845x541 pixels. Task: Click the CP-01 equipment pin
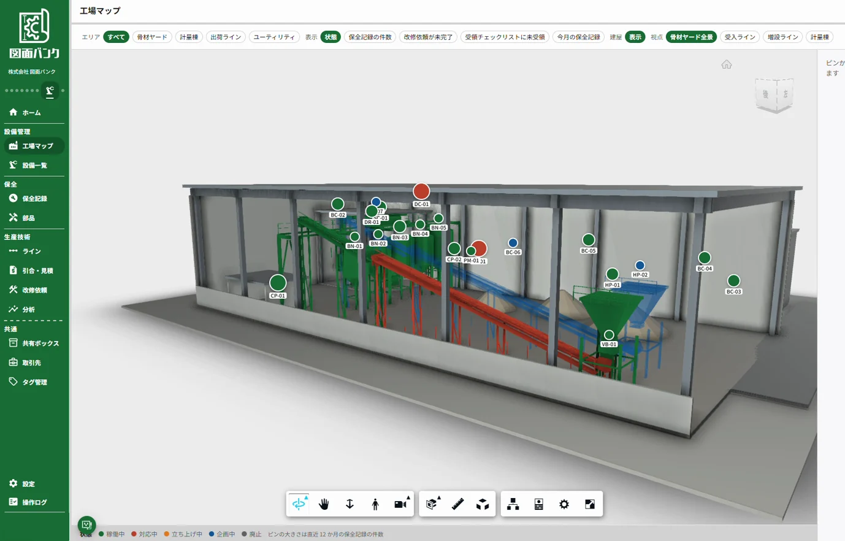278,283
